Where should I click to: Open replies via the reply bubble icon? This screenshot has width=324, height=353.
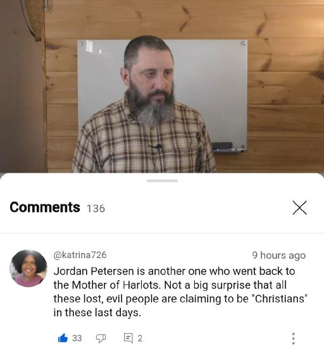[x=128, y=338]
